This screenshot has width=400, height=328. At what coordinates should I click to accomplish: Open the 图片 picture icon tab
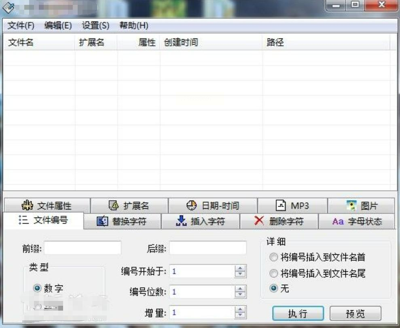pos(351,205)
